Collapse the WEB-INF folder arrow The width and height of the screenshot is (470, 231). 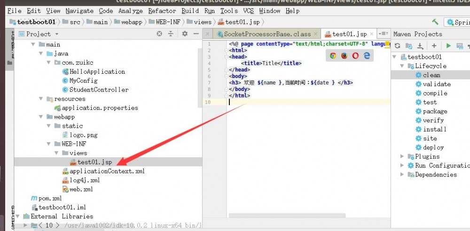tap(48, 144)
